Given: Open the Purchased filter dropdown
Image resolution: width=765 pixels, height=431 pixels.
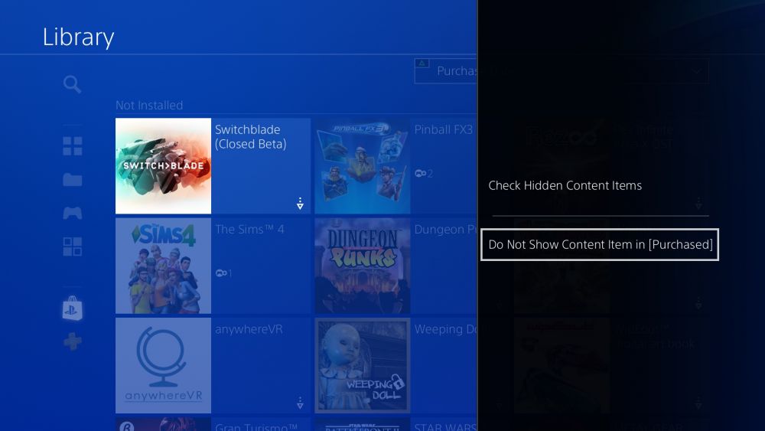Looking at the screenshot, I should pos(561,71).
